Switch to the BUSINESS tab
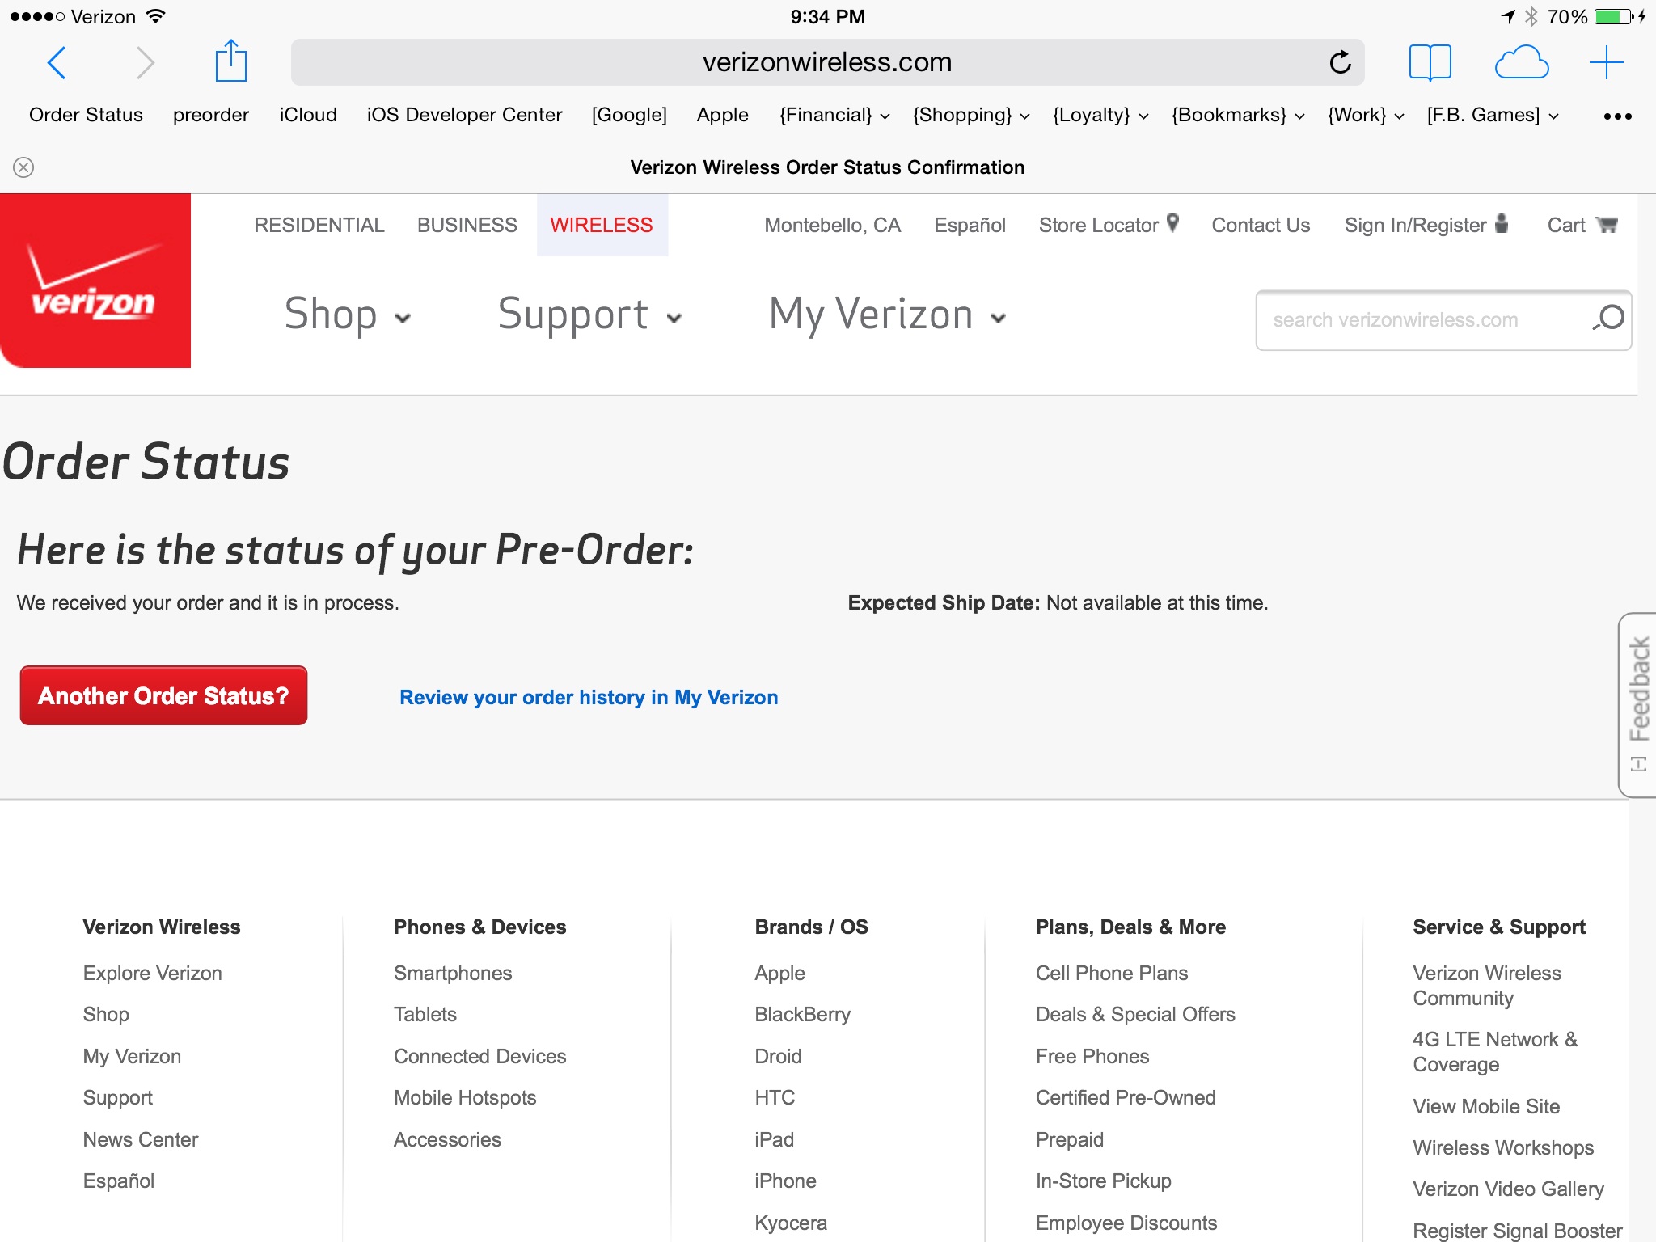 click(467, 225)
